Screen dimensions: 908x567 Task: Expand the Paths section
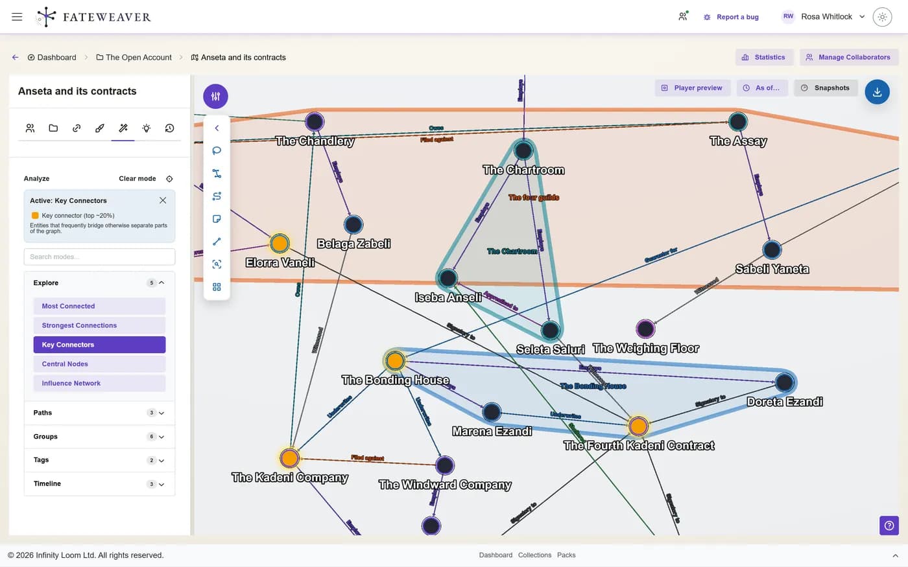(99, 413)
